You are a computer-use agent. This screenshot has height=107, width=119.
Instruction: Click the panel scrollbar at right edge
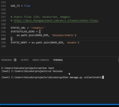click(118, 60)
